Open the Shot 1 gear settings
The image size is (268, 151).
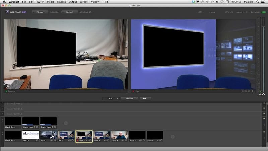(x=73, y=140)
